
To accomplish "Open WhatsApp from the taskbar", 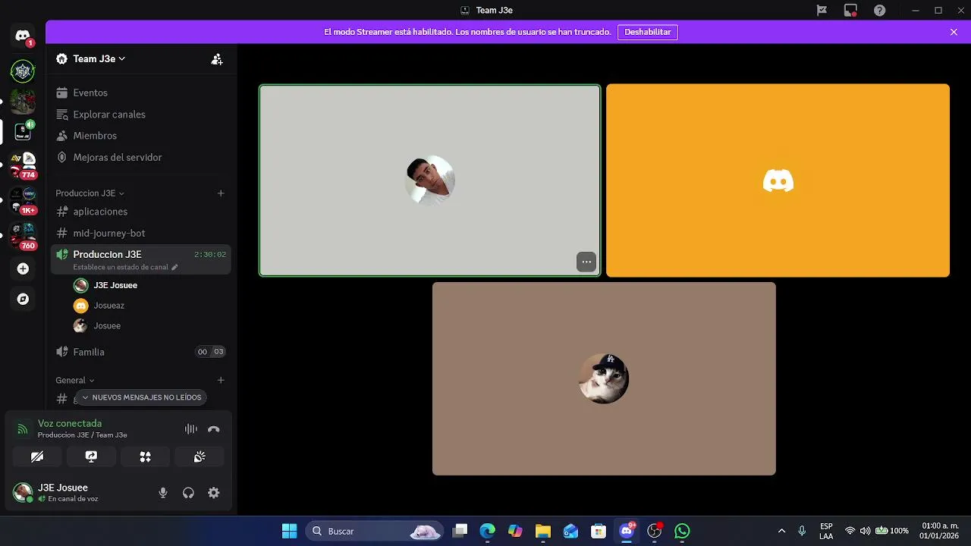I will coord(683,531).
